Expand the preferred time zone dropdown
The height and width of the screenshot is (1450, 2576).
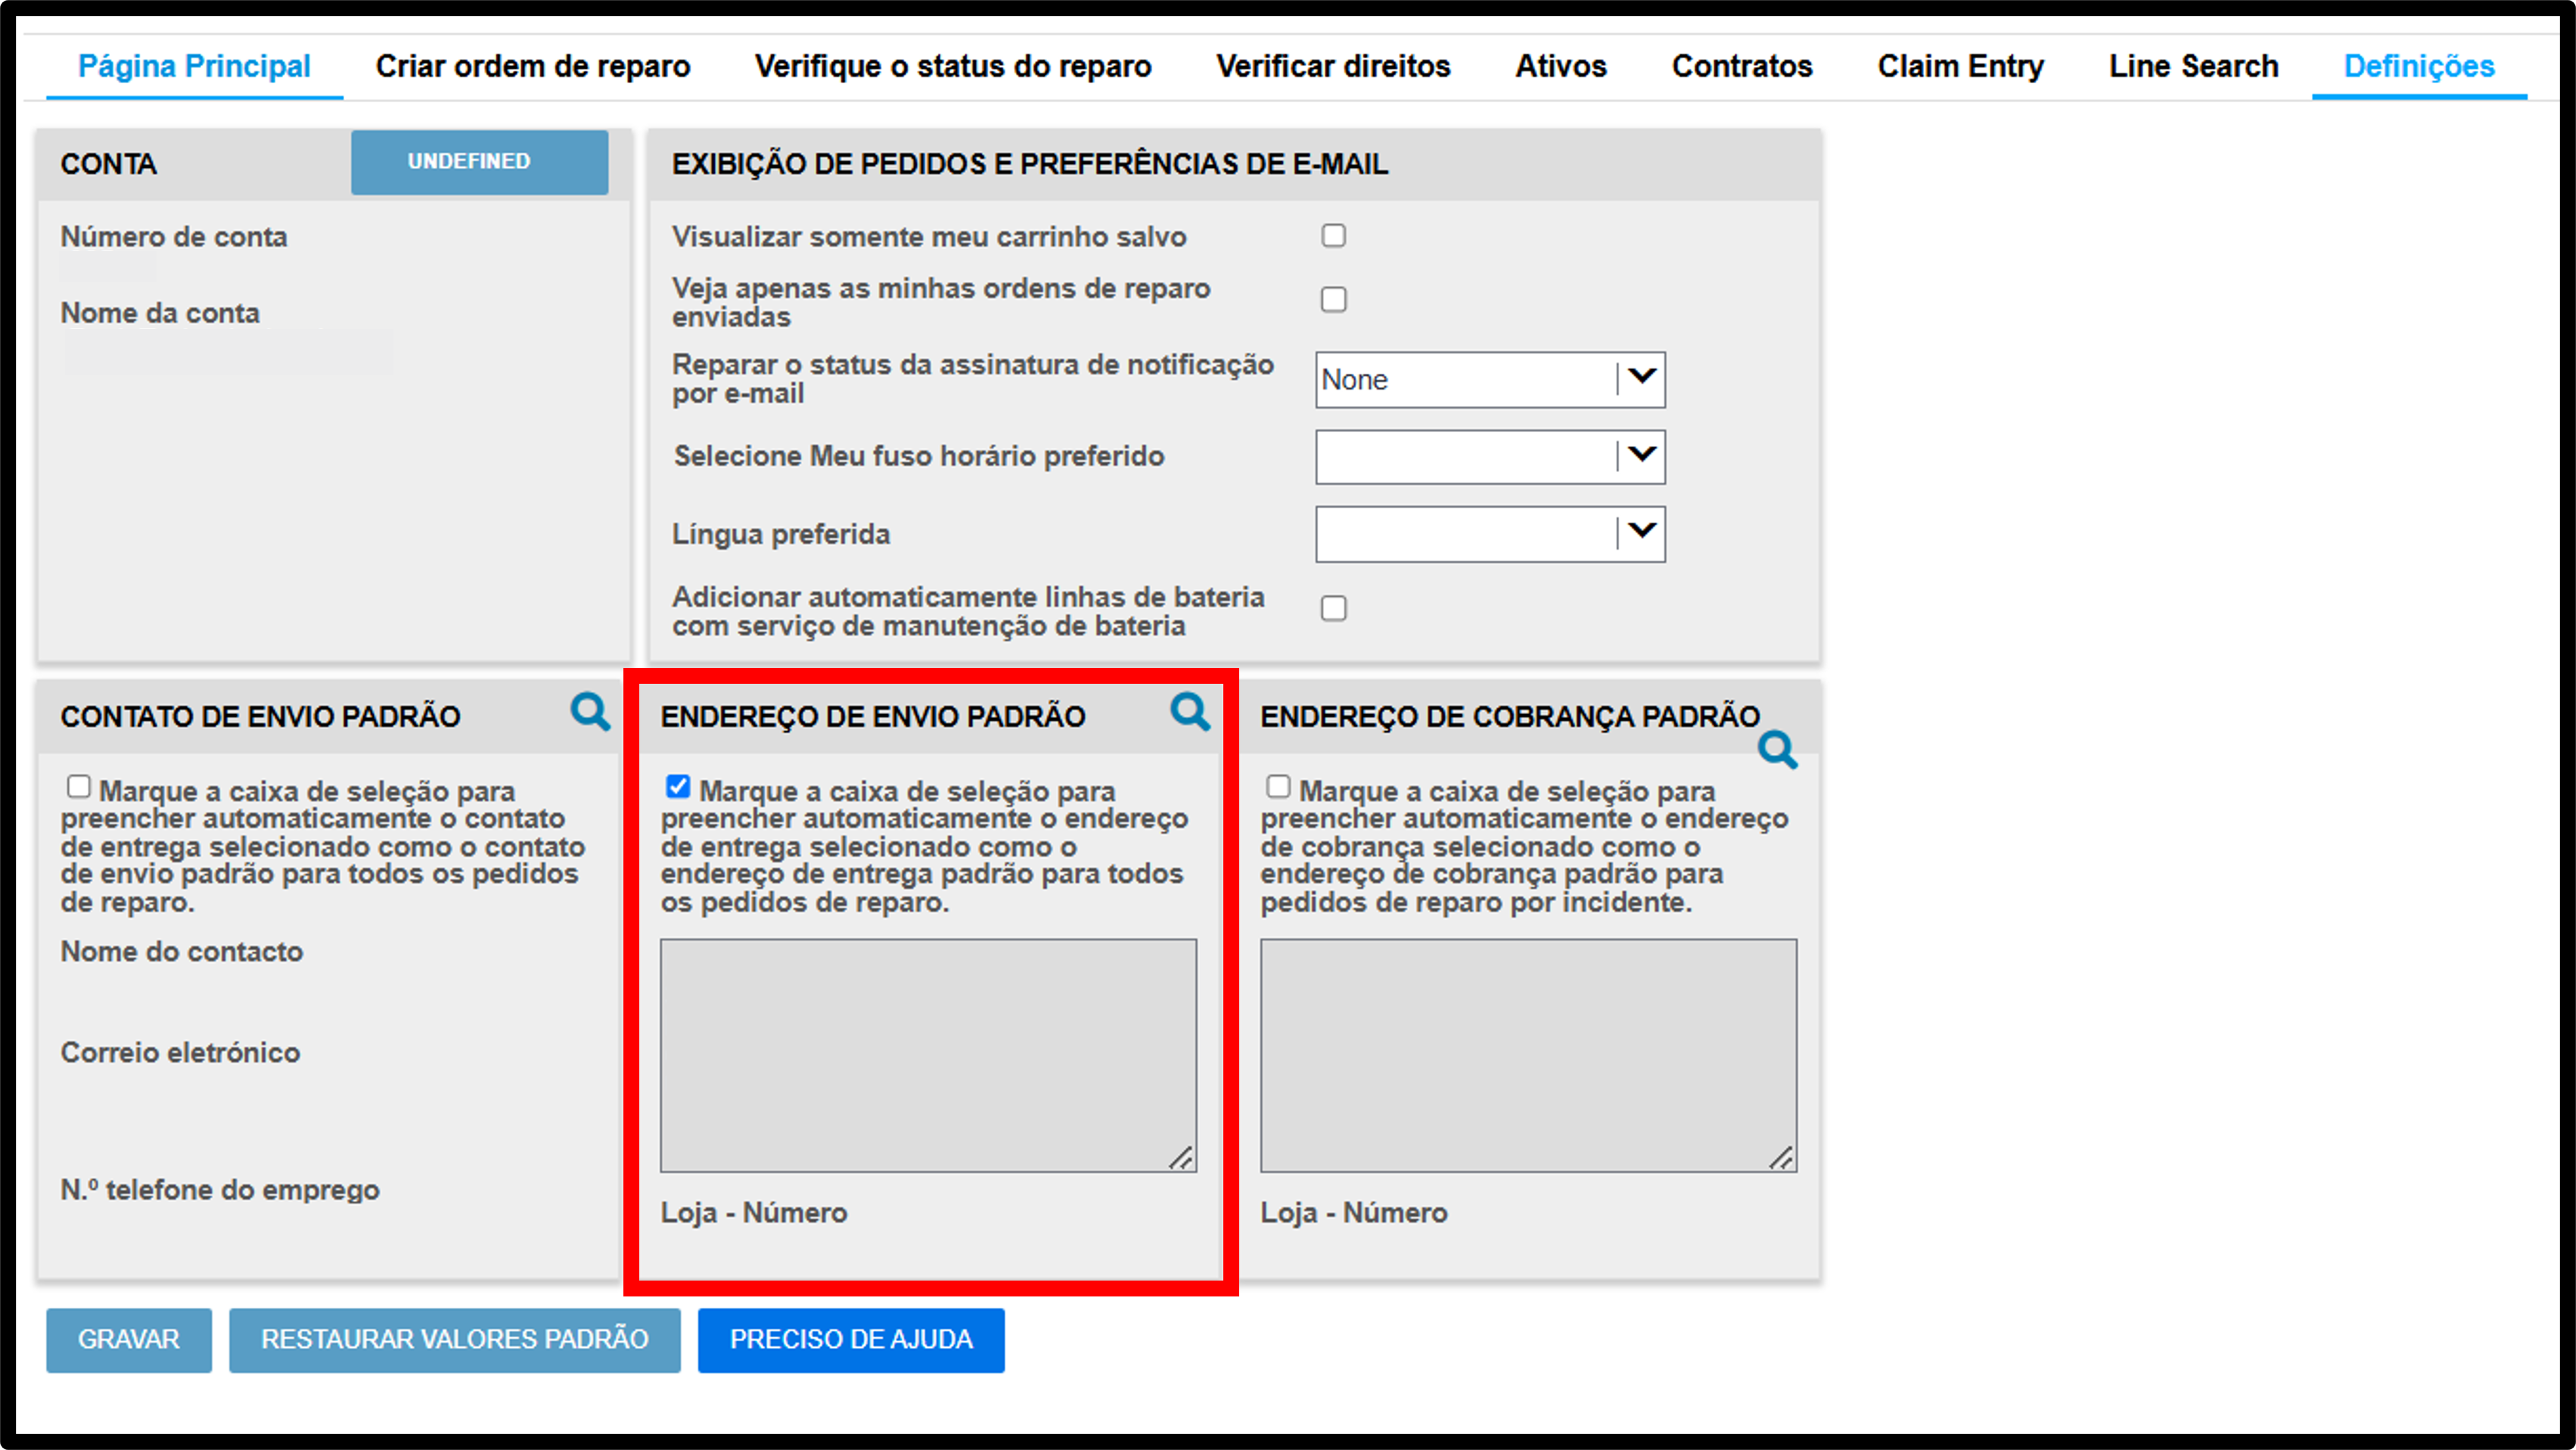1490,457
